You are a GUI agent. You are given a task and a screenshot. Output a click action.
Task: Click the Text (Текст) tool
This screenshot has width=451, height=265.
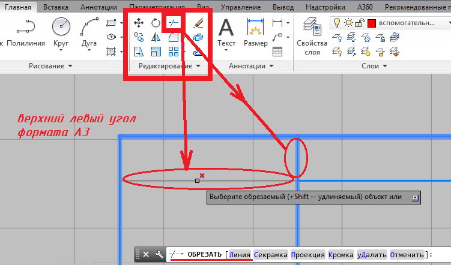pos(226,32)
